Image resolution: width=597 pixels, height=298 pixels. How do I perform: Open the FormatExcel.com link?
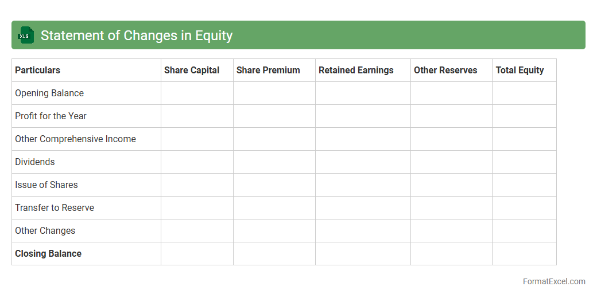[x=553, y=281]
